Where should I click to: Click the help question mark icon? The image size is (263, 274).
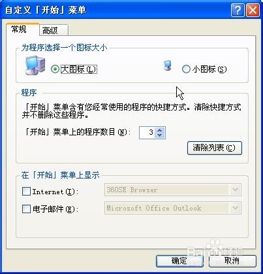point(238,10)
